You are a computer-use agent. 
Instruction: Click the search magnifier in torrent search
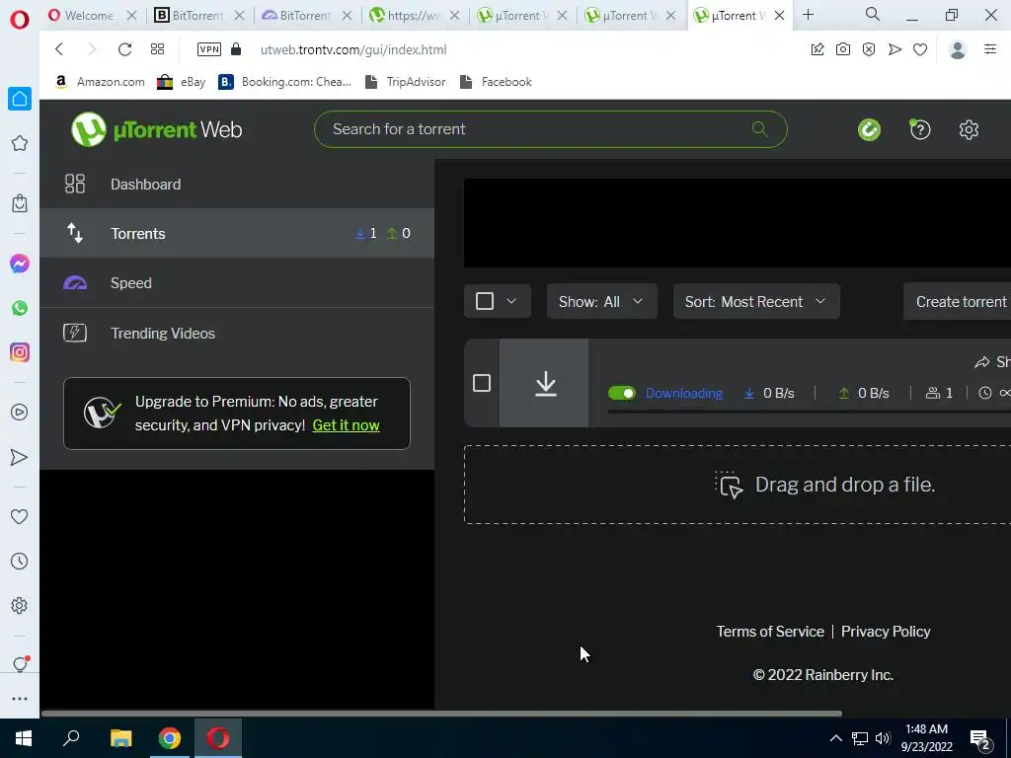[x=759, y=129]
